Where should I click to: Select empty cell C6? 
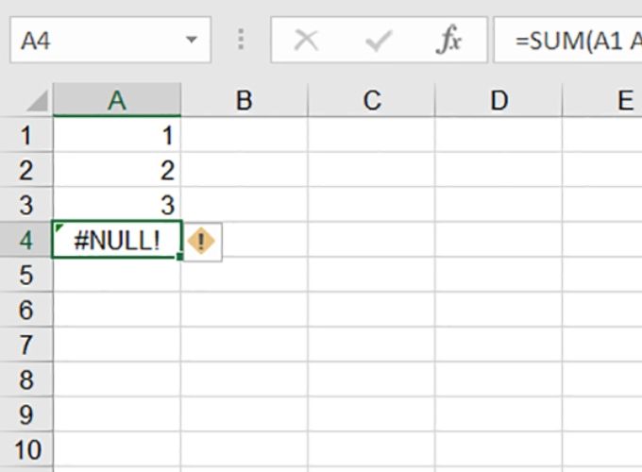(371, 310)
